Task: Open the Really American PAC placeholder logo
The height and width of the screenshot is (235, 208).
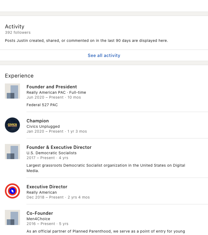Action: point(12,91)
